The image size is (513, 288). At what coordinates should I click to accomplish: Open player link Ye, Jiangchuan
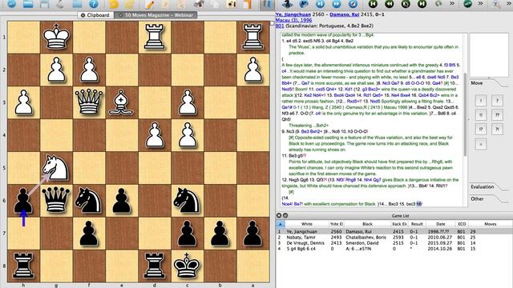pyautogui.click(x=293, y=14)
